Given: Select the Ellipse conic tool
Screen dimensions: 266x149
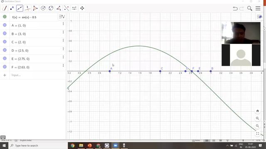Looking at the screenshot, I should 51,8.
